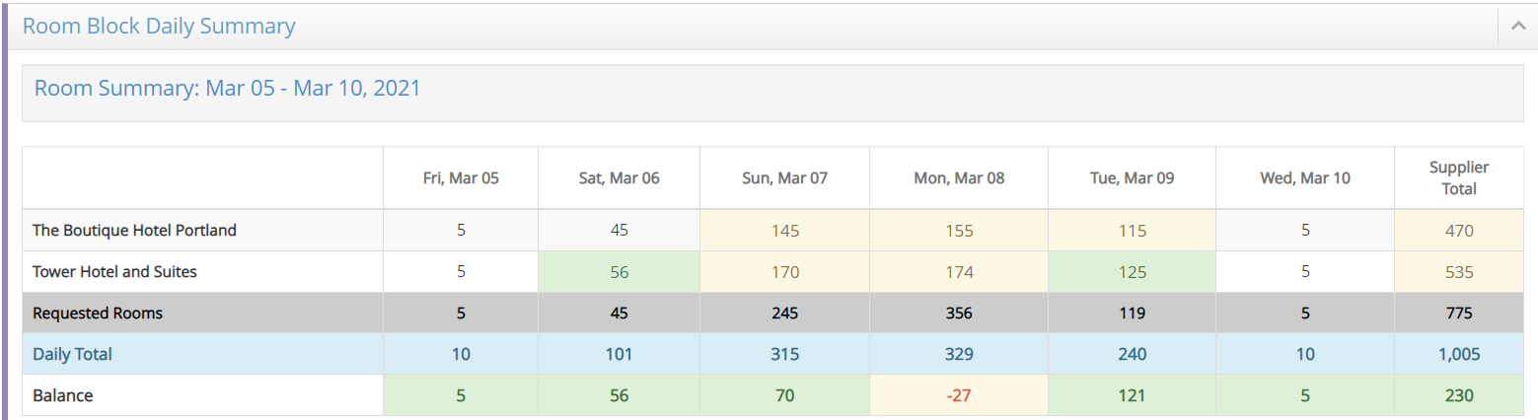
Task: Click the Wed, Mar 10 column header
Action: [1305, 178]
